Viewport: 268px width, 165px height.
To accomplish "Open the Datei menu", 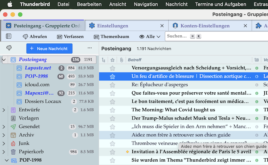I will 64,4.
